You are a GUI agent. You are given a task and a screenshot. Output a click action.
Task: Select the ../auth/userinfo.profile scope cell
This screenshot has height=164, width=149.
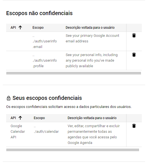44,61
